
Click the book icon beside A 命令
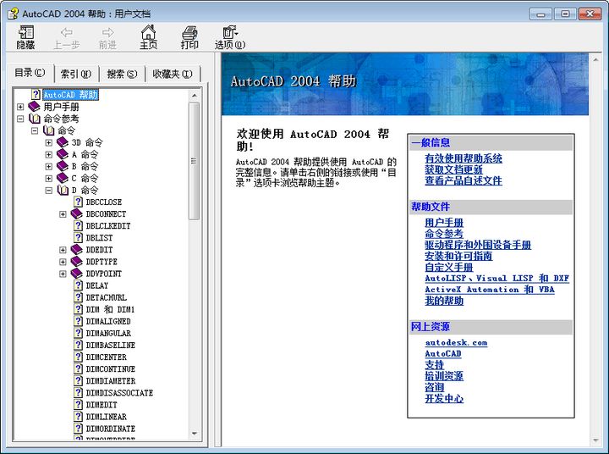click(x=63, y=154)
